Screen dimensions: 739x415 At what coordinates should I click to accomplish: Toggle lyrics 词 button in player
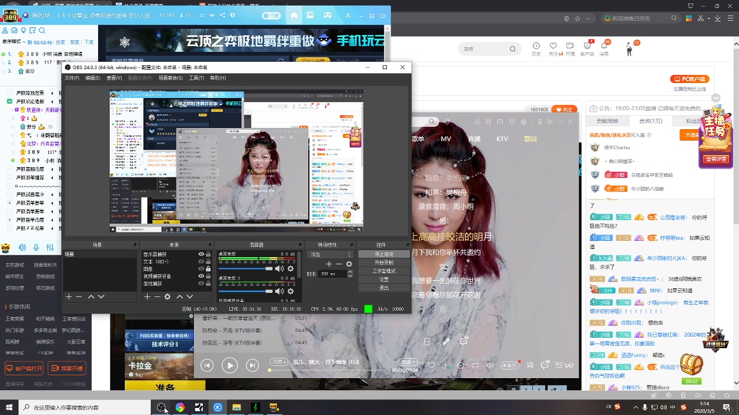coord(530,365)
